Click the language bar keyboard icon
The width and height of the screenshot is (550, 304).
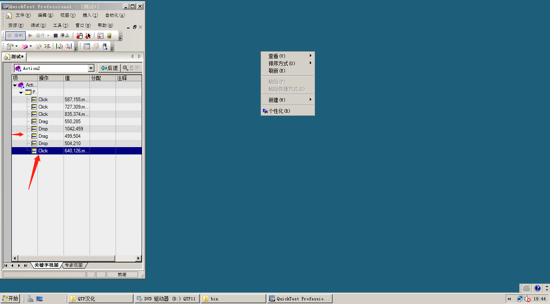pos(526,288)
